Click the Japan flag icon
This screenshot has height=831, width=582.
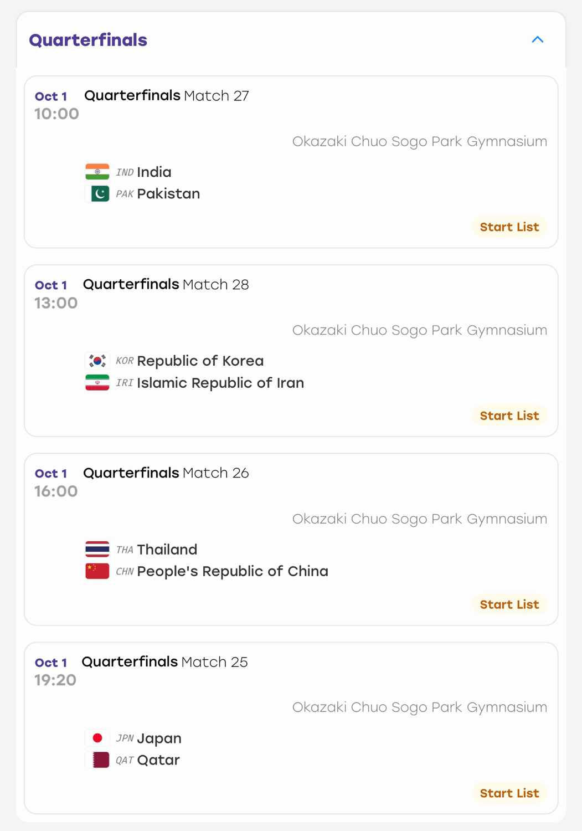click(97, 738)
